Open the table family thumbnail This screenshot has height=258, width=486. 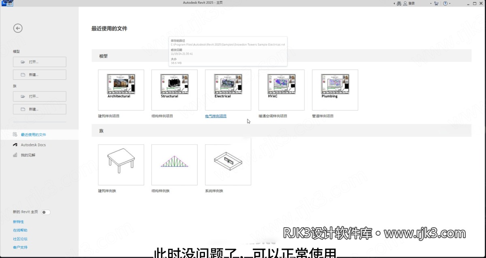(x=121, y=165)
